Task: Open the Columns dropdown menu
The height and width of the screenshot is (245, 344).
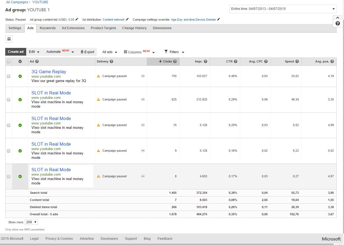Action: pyautogui.click(x=139, y=52)
